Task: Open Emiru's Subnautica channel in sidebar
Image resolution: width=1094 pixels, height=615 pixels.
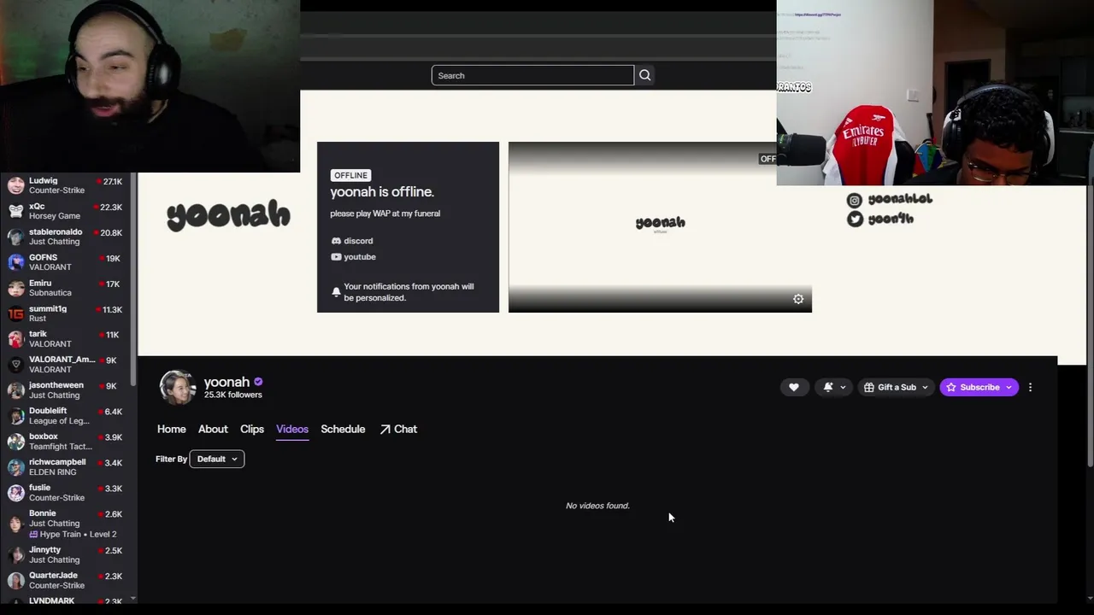Action: click(67, 288)
